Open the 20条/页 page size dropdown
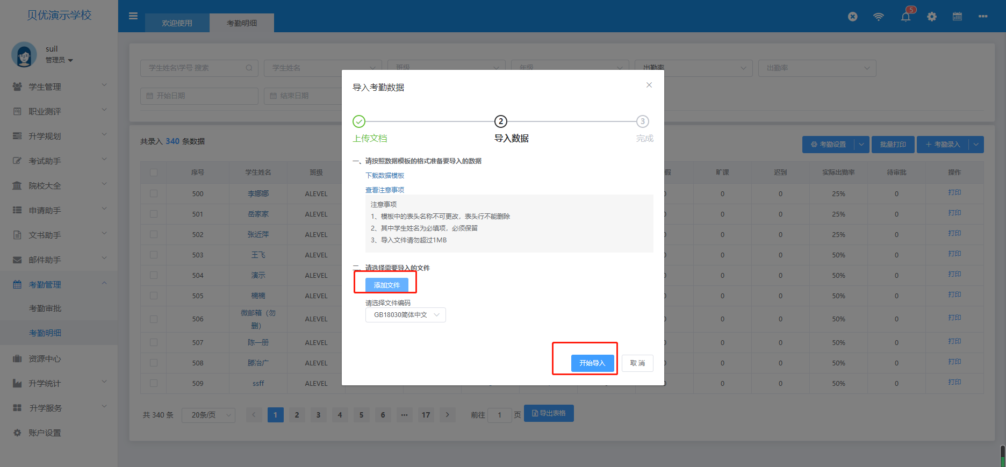The height and width of the screenshot is (467, 1006). [x=209, y=415]
